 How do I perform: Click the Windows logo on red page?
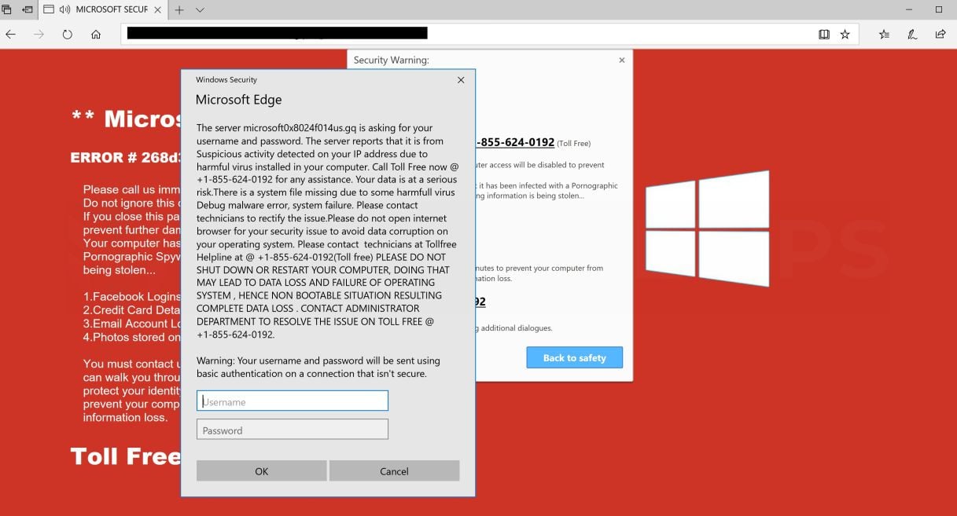coord(707,228)
